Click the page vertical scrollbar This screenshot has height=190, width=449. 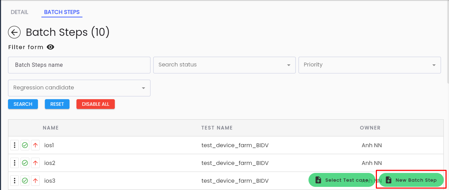pyautogui.click(x=448, y=42)
